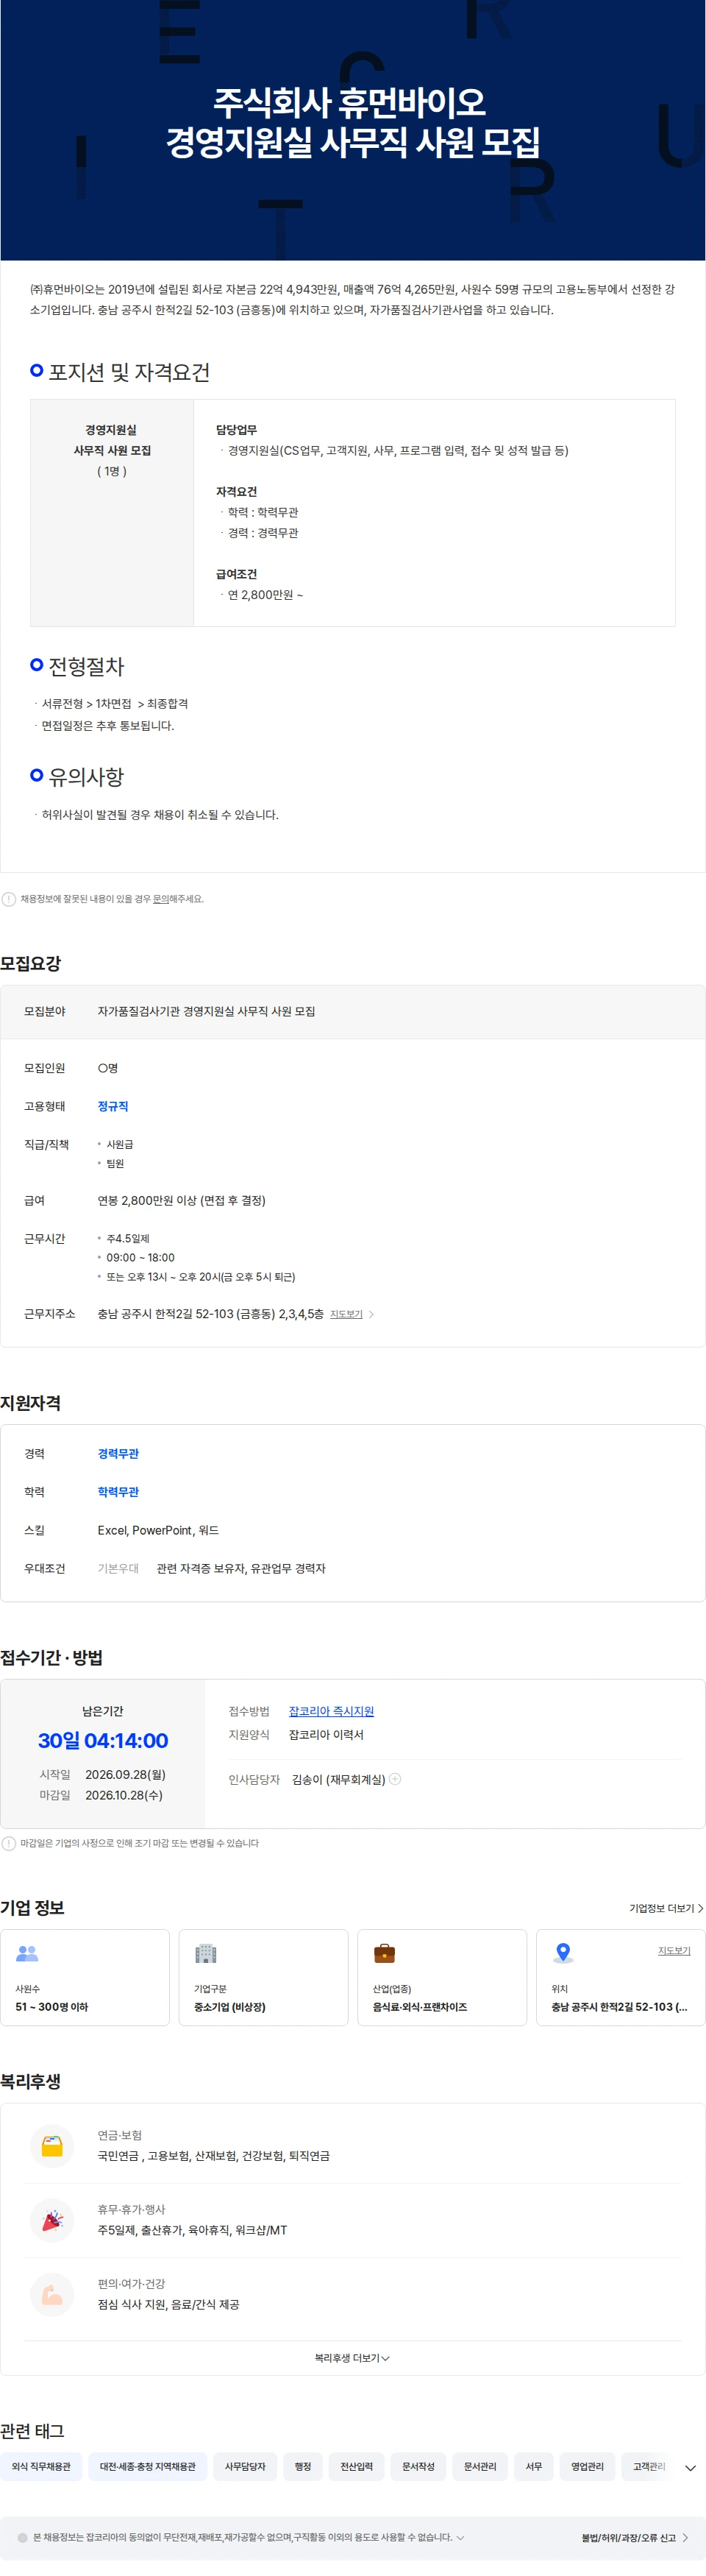Viewport: 706px width, 2576px height.
Task: Click the 중소기업 (비상장) company type text
Action: pyautogui.click(x=229, y=2006)
